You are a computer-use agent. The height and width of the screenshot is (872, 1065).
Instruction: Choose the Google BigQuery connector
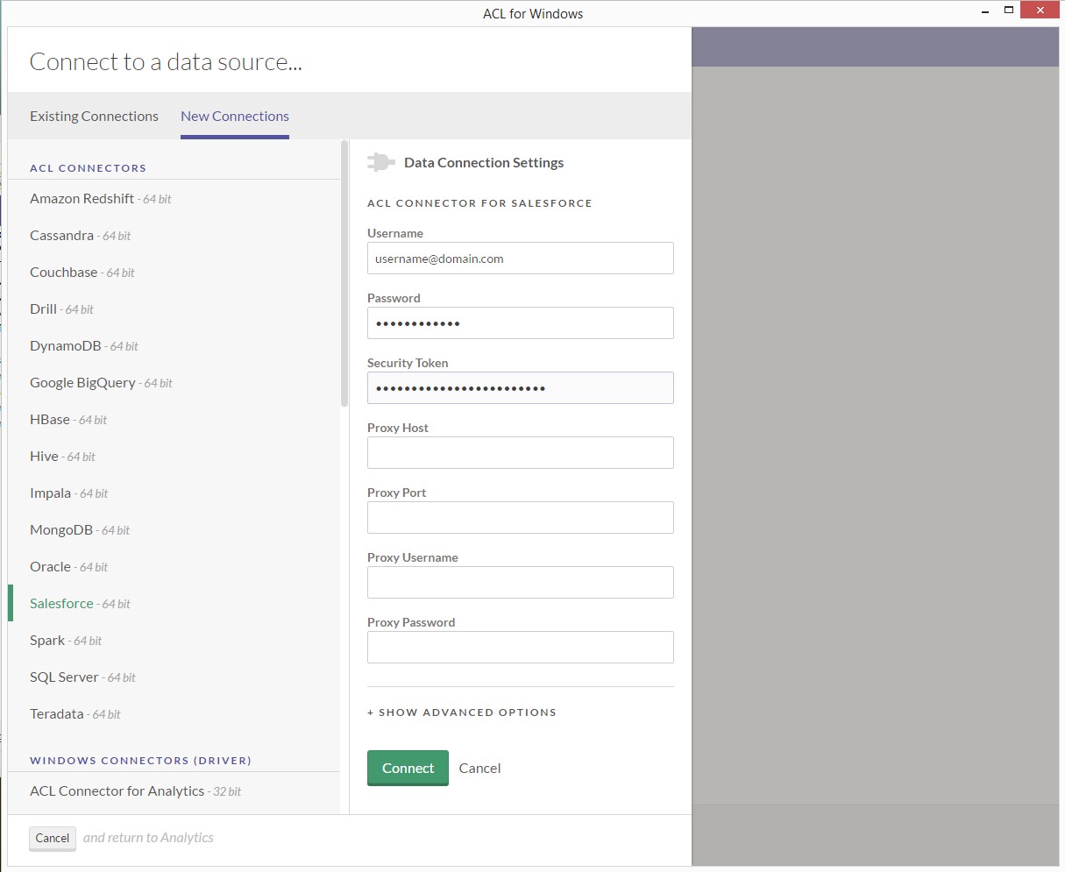83,382
